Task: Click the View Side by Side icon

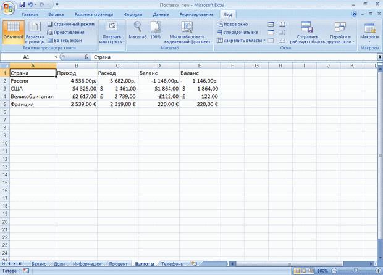Action: 282,24
